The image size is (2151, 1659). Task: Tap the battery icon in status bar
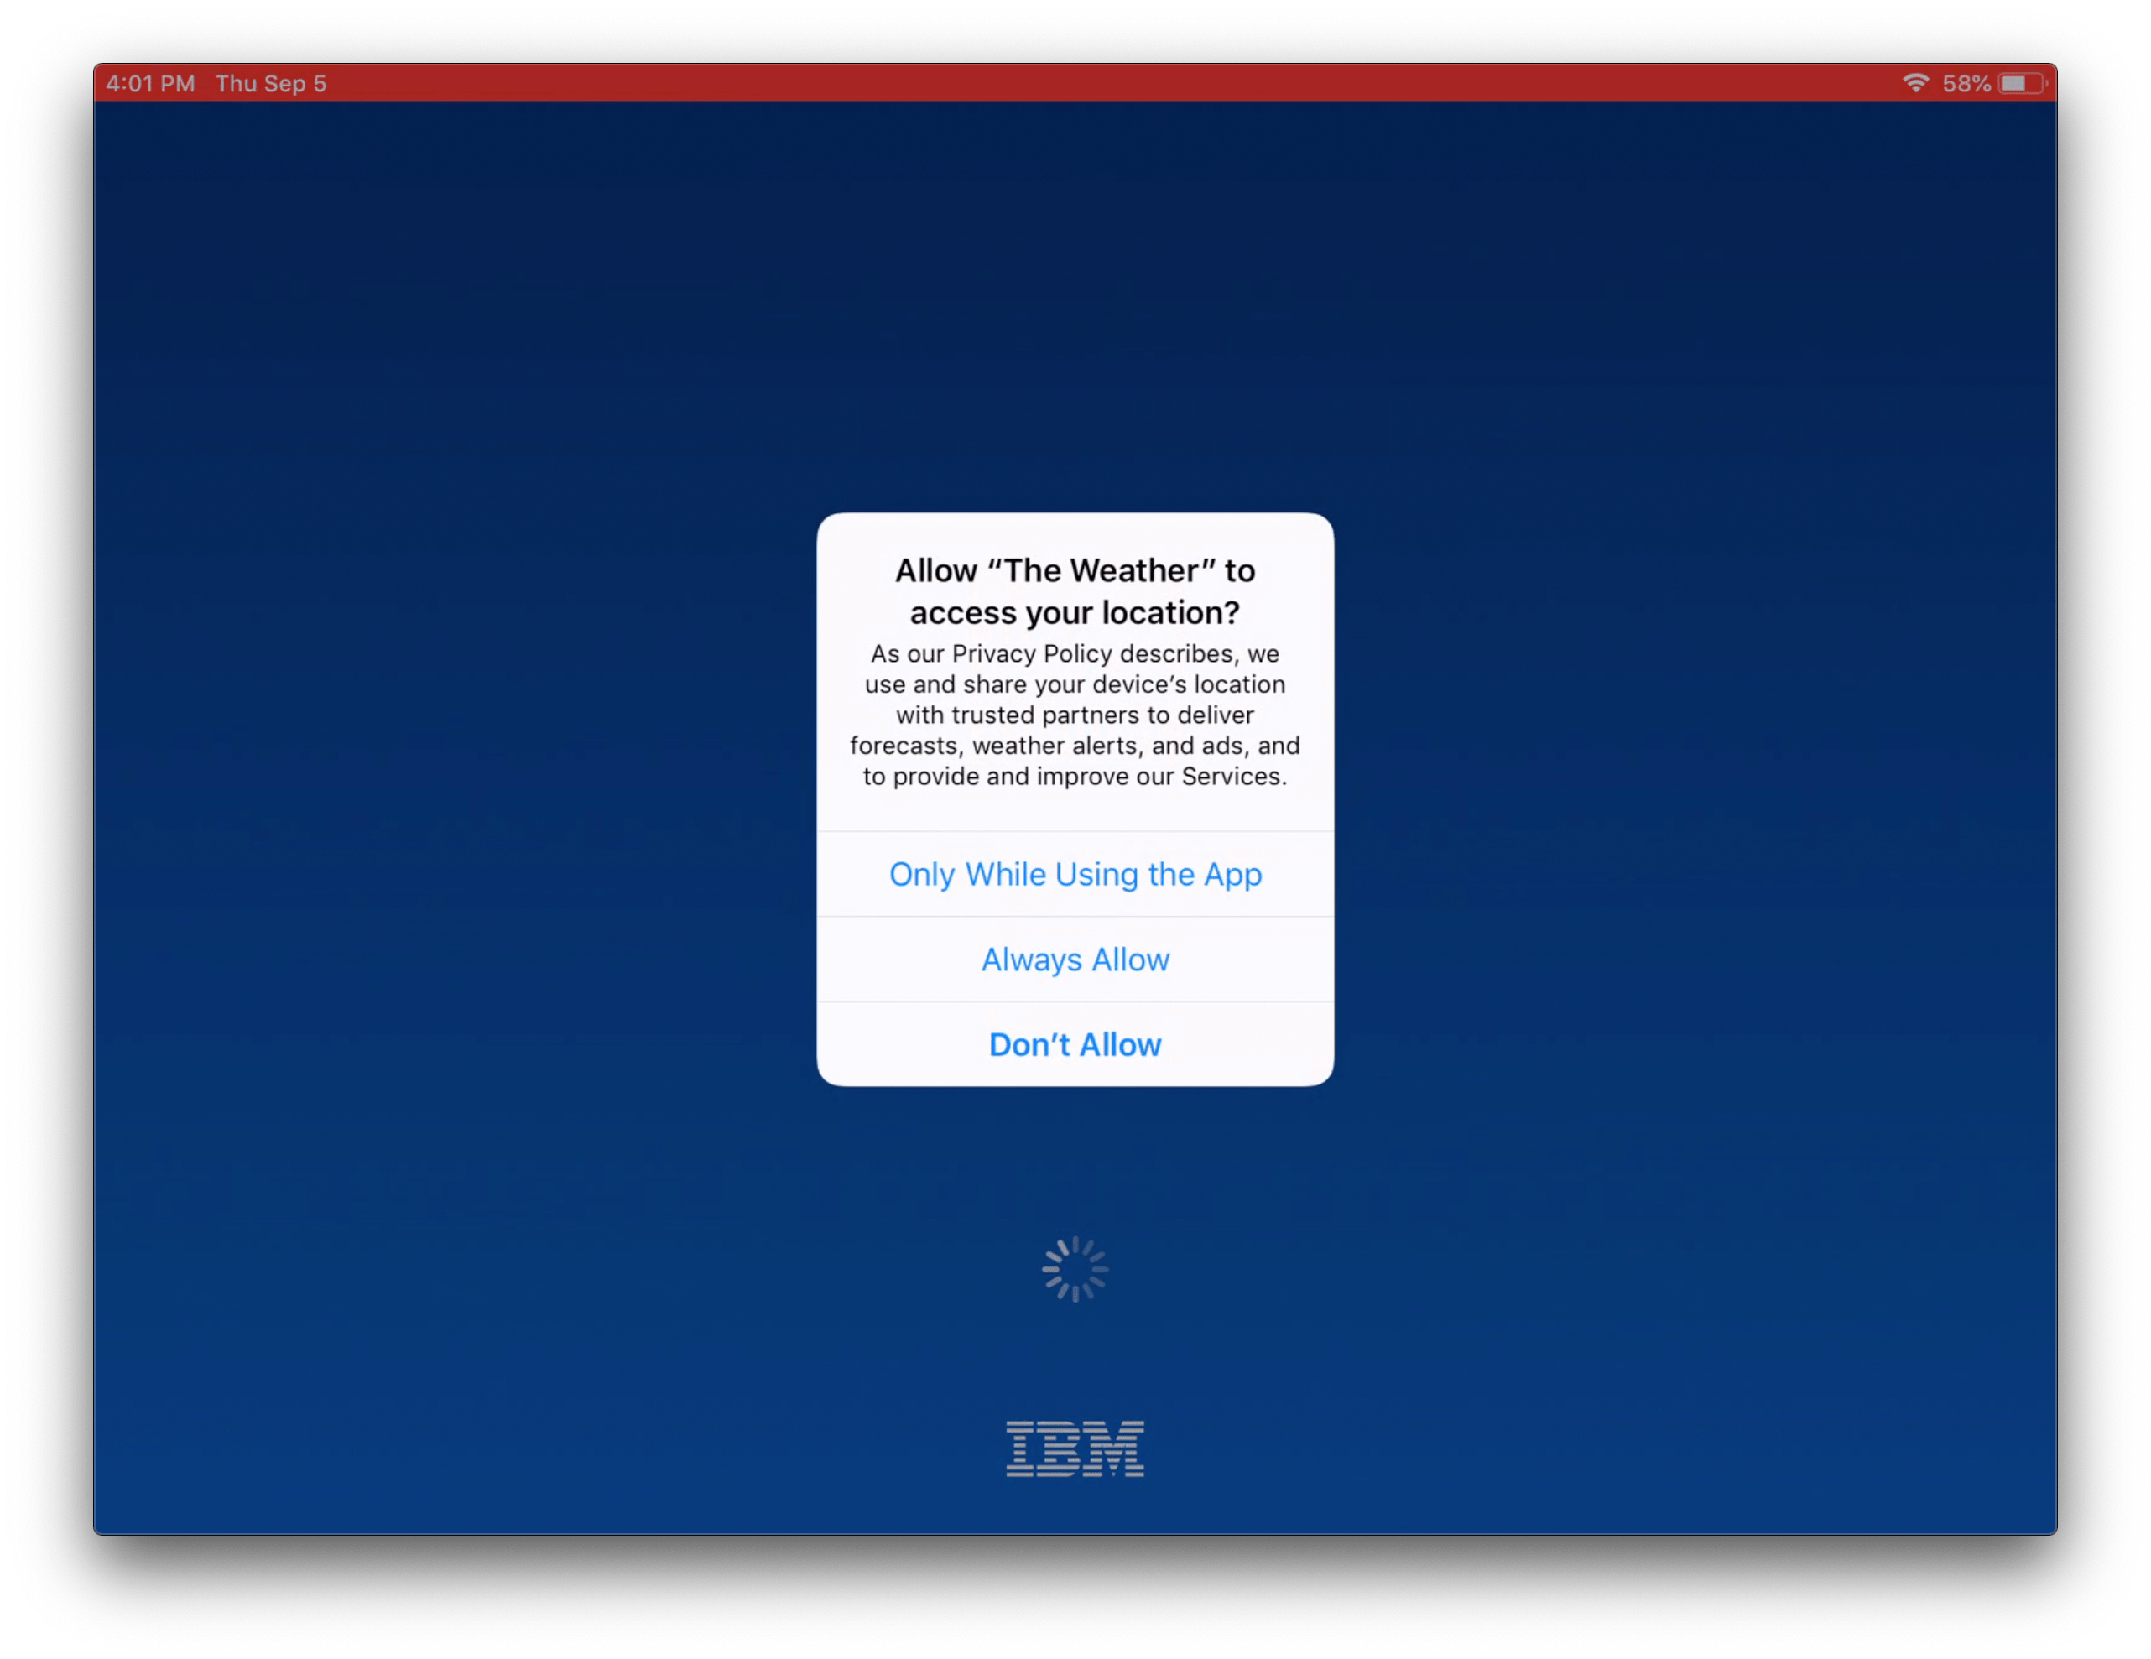pos(2023,84)
